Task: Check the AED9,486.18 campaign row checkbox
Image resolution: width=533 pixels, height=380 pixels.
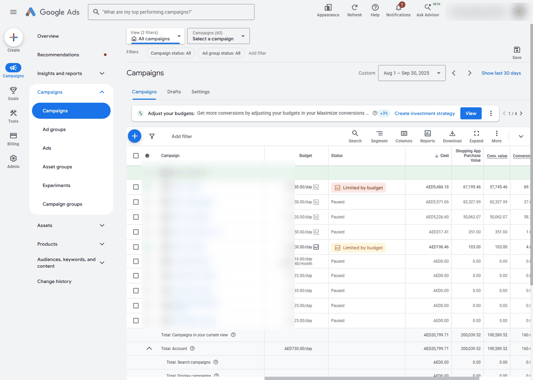Action: click(136, 187)
